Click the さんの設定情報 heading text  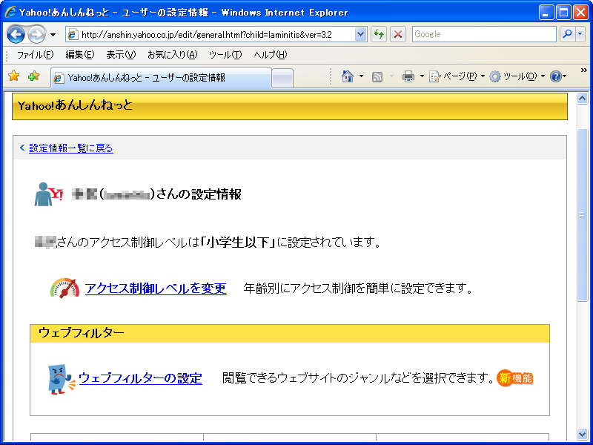pyautogui.click(x=199, y=194)
